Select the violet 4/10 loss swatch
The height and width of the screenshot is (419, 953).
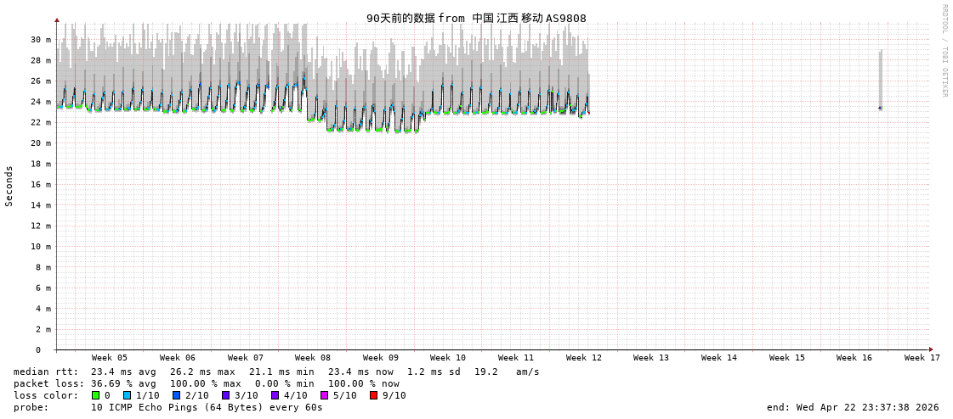pos(275,395)
